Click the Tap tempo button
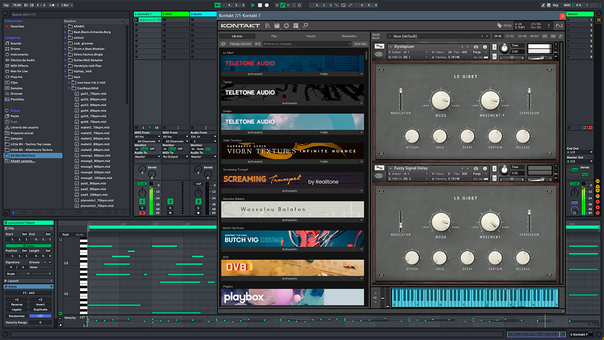Image resolution: width=604 pixels, height=340 pixels. 6,5
